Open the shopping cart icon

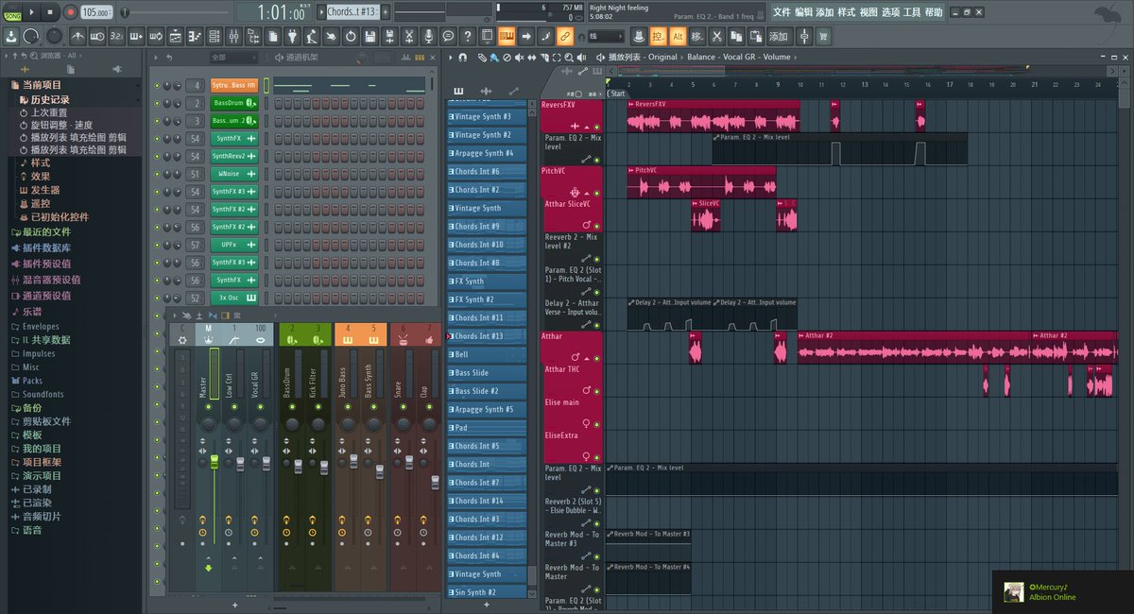tap(823, 37)
